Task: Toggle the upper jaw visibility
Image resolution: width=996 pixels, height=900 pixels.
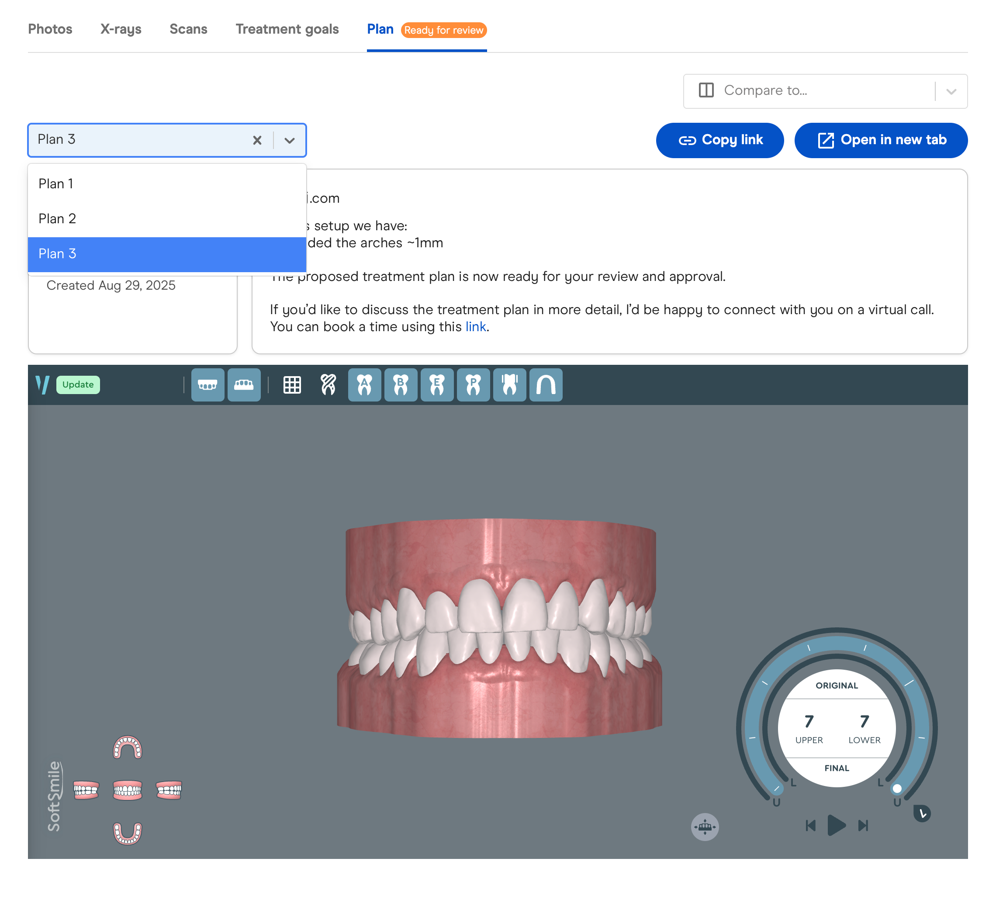Action: click(x=207, y=384)
